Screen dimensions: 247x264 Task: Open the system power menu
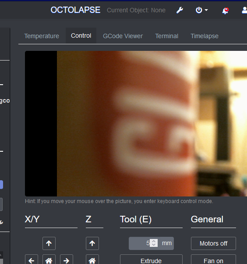coord(201,10)
